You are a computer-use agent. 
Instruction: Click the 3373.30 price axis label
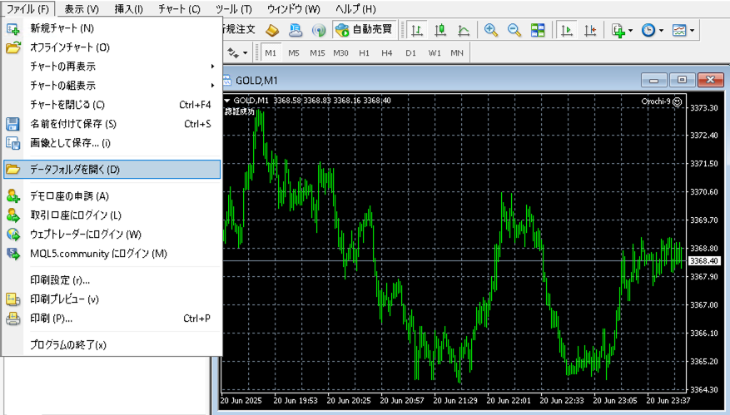pos(703,108)
